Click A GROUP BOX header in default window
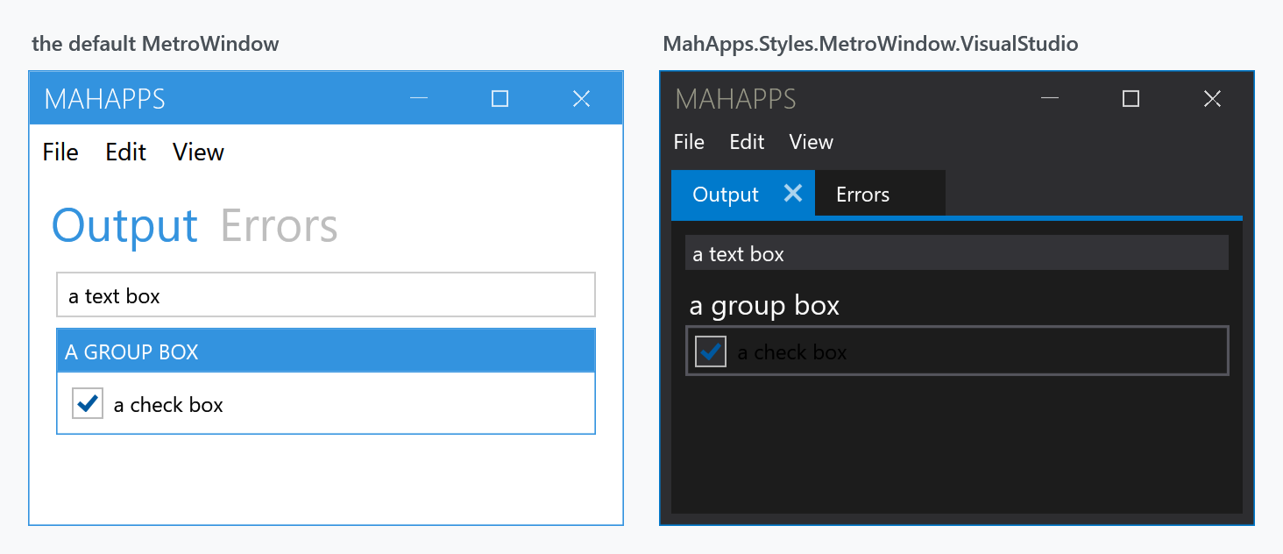Image resolution: width=1283 pixels, height=554 pixels. 326,351
